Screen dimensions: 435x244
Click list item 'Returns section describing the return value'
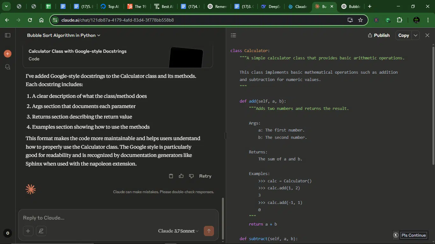coord(82,117)
